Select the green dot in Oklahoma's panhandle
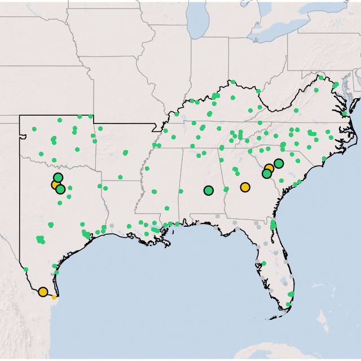This screenshot has width=361, height=361. click(x=34, y=129)
